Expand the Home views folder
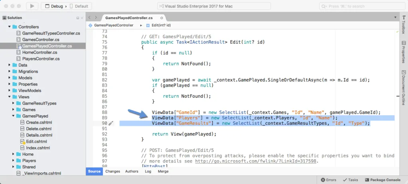Viewport: 408px width, 184px height. [13, 154]
